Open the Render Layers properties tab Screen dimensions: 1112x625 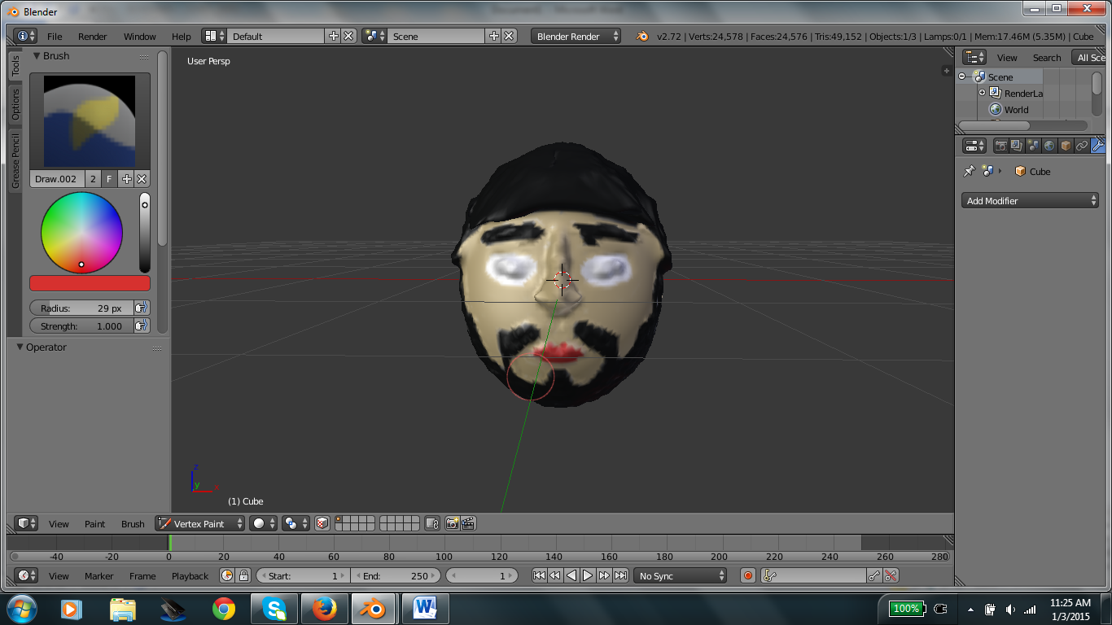[1018, 146]
